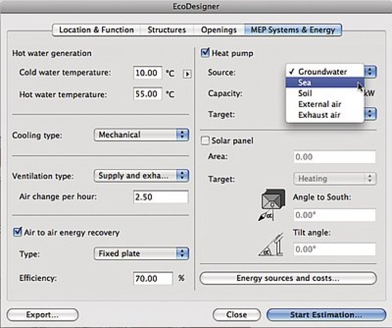Click the Efficiency percentage field

click(153, 278)
